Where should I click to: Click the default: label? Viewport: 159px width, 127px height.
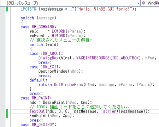pos(38,80)
